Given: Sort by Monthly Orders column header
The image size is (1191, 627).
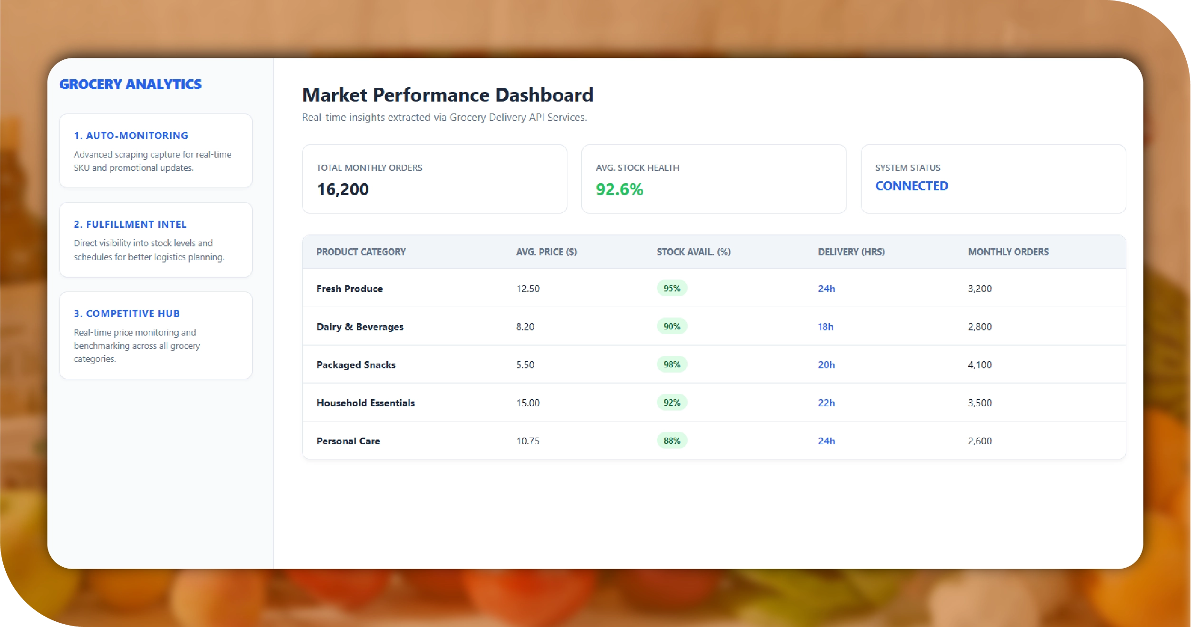Looking at the screenshot, I should pyautogui.click(x=1008, y=252).
